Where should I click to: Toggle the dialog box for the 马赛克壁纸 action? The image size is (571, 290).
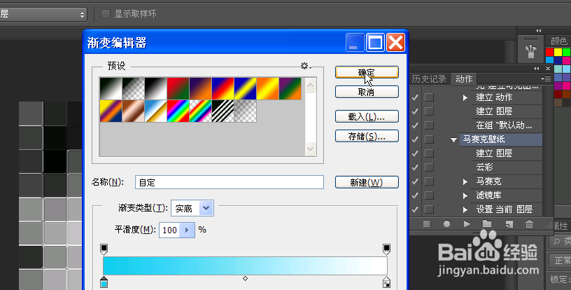tap(430, 139)
